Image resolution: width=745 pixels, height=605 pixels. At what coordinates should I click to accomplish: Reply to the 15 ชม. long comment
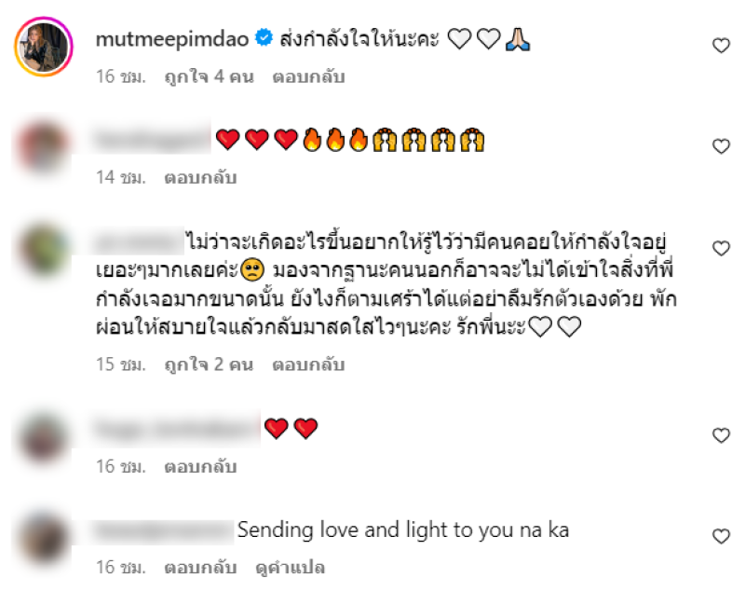click(308, 364)
